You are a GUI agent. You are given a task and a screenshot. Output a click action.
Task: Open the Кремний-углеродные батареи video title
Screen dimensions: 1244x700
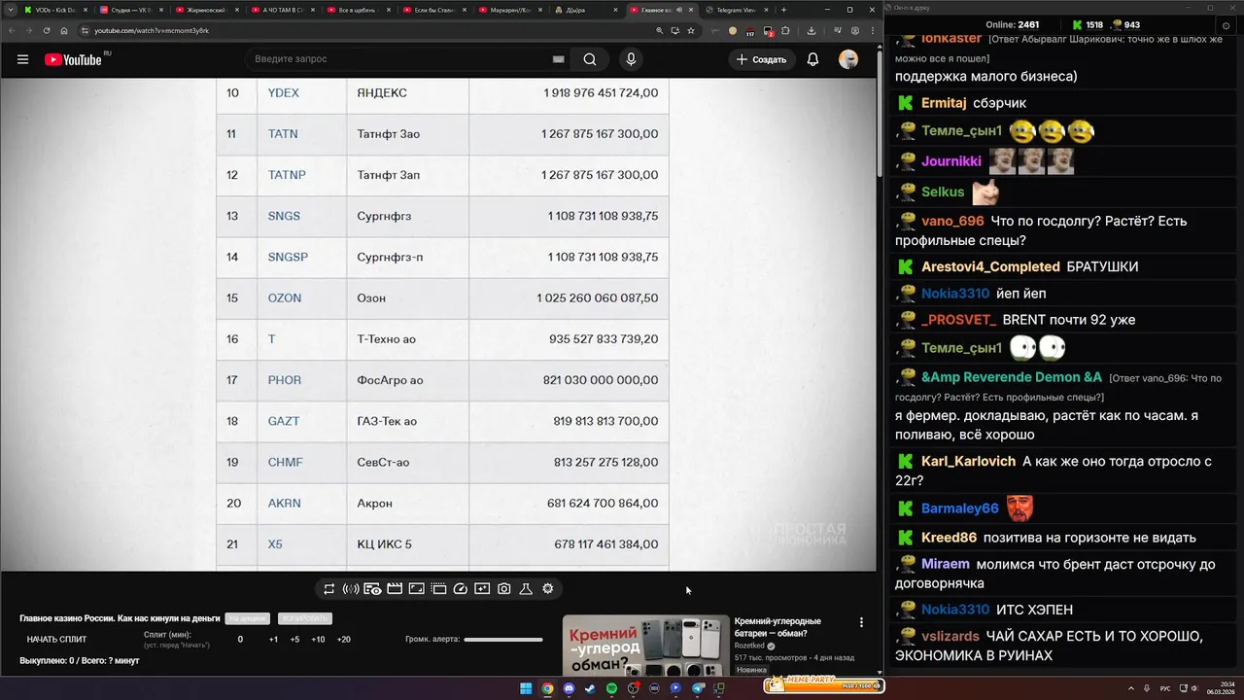pos(777,627)
